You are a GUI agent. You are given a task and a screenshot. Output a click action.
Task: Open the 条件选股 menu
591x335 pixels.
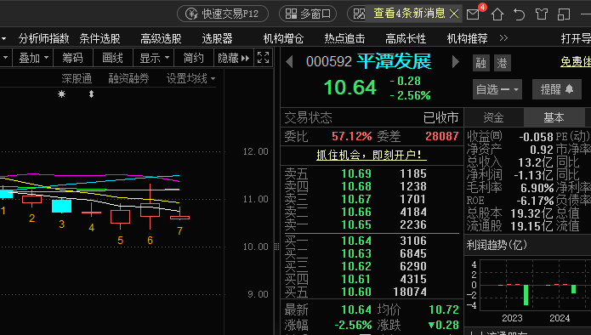pos(99,38)
